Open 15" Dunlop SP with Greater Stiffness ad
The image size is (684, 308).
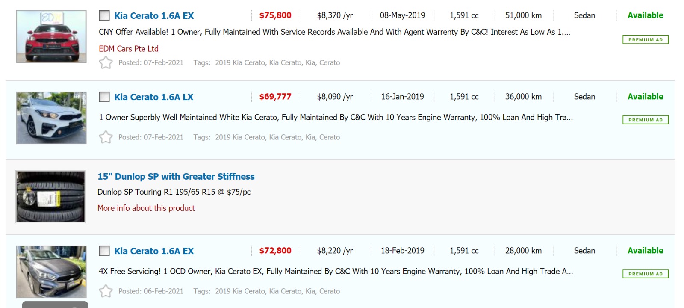pyautogui.click(x=176, y=177)
